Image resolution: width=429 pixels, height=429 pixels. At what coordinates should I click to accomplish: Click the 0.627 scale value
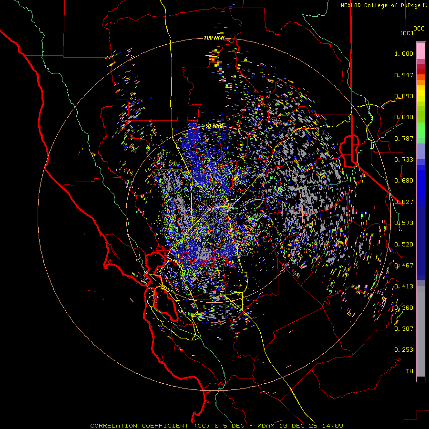click(404, 202)
